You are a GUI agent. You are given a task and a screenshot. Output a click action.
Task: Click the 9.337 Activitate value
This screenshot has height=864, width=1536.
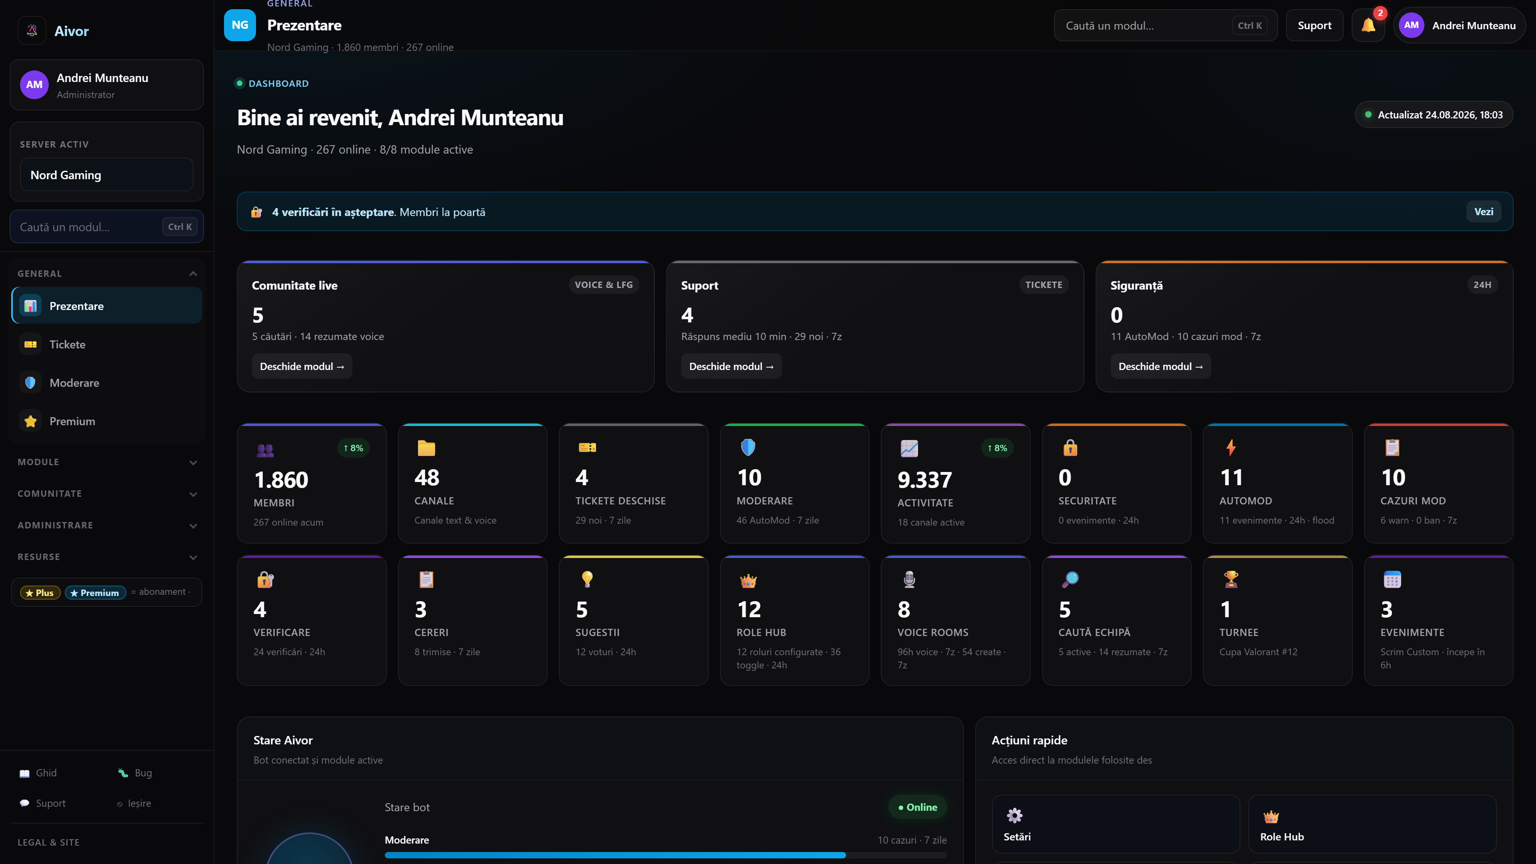pyautogui.click(x=924, y=480)
